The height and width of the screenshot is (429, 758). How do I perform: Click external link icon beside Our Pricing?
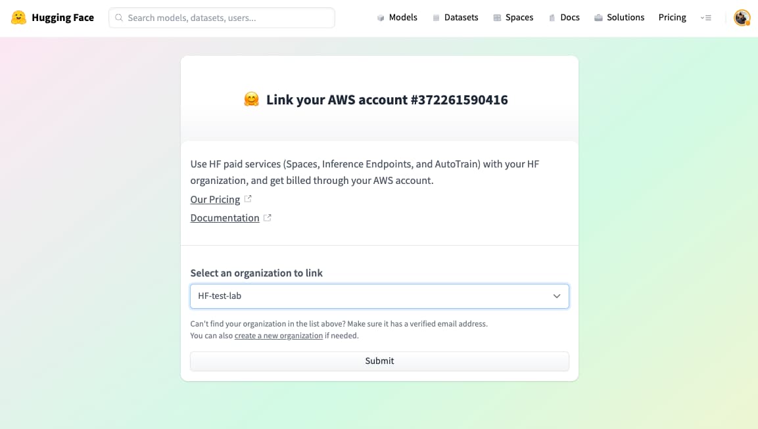(x=248, y=199)
